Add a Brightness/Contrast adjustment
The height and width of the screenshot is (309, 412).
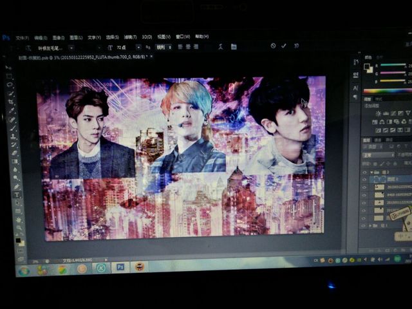click(x=378, y=113)
